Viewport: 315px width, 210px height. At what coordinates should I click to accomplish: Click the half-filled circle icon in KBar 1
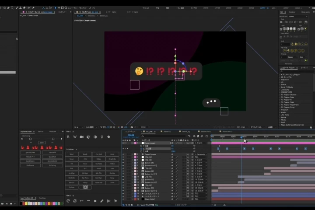point(95,137)
